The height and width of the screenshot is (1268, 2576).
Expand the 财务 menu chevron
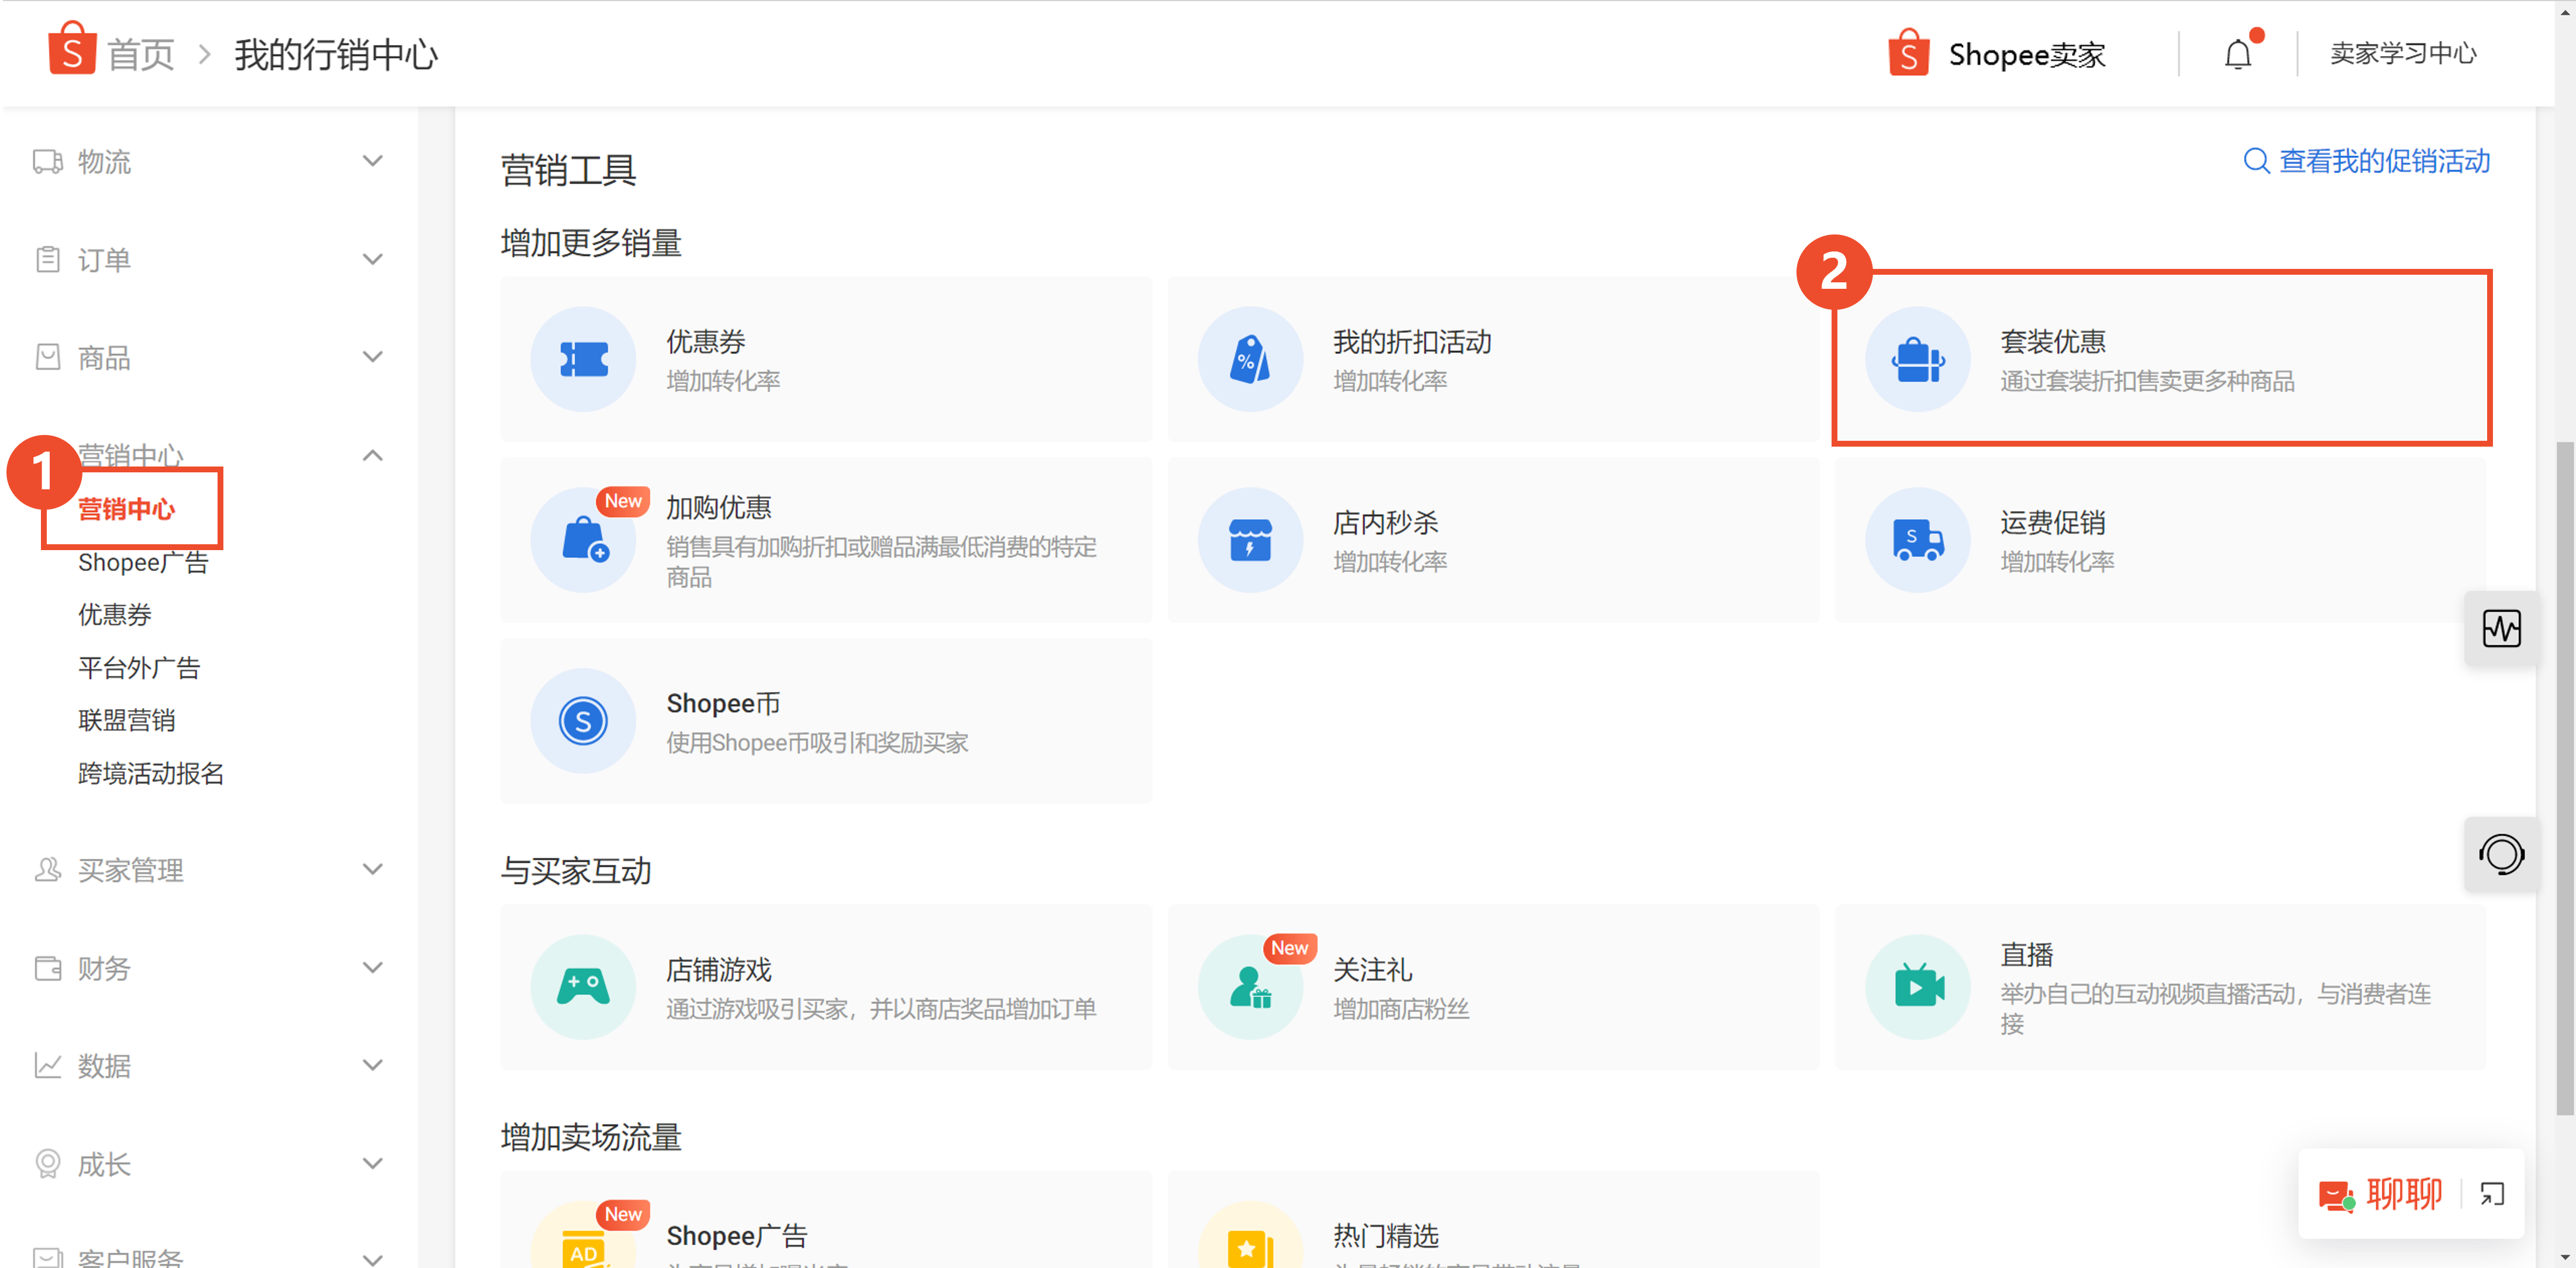372,967
